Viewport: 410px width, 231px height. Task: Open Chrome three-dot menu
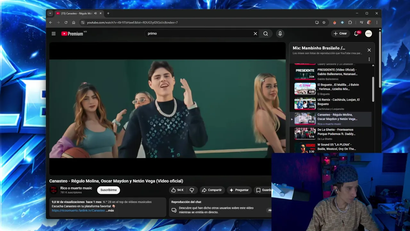coord(377,22)
